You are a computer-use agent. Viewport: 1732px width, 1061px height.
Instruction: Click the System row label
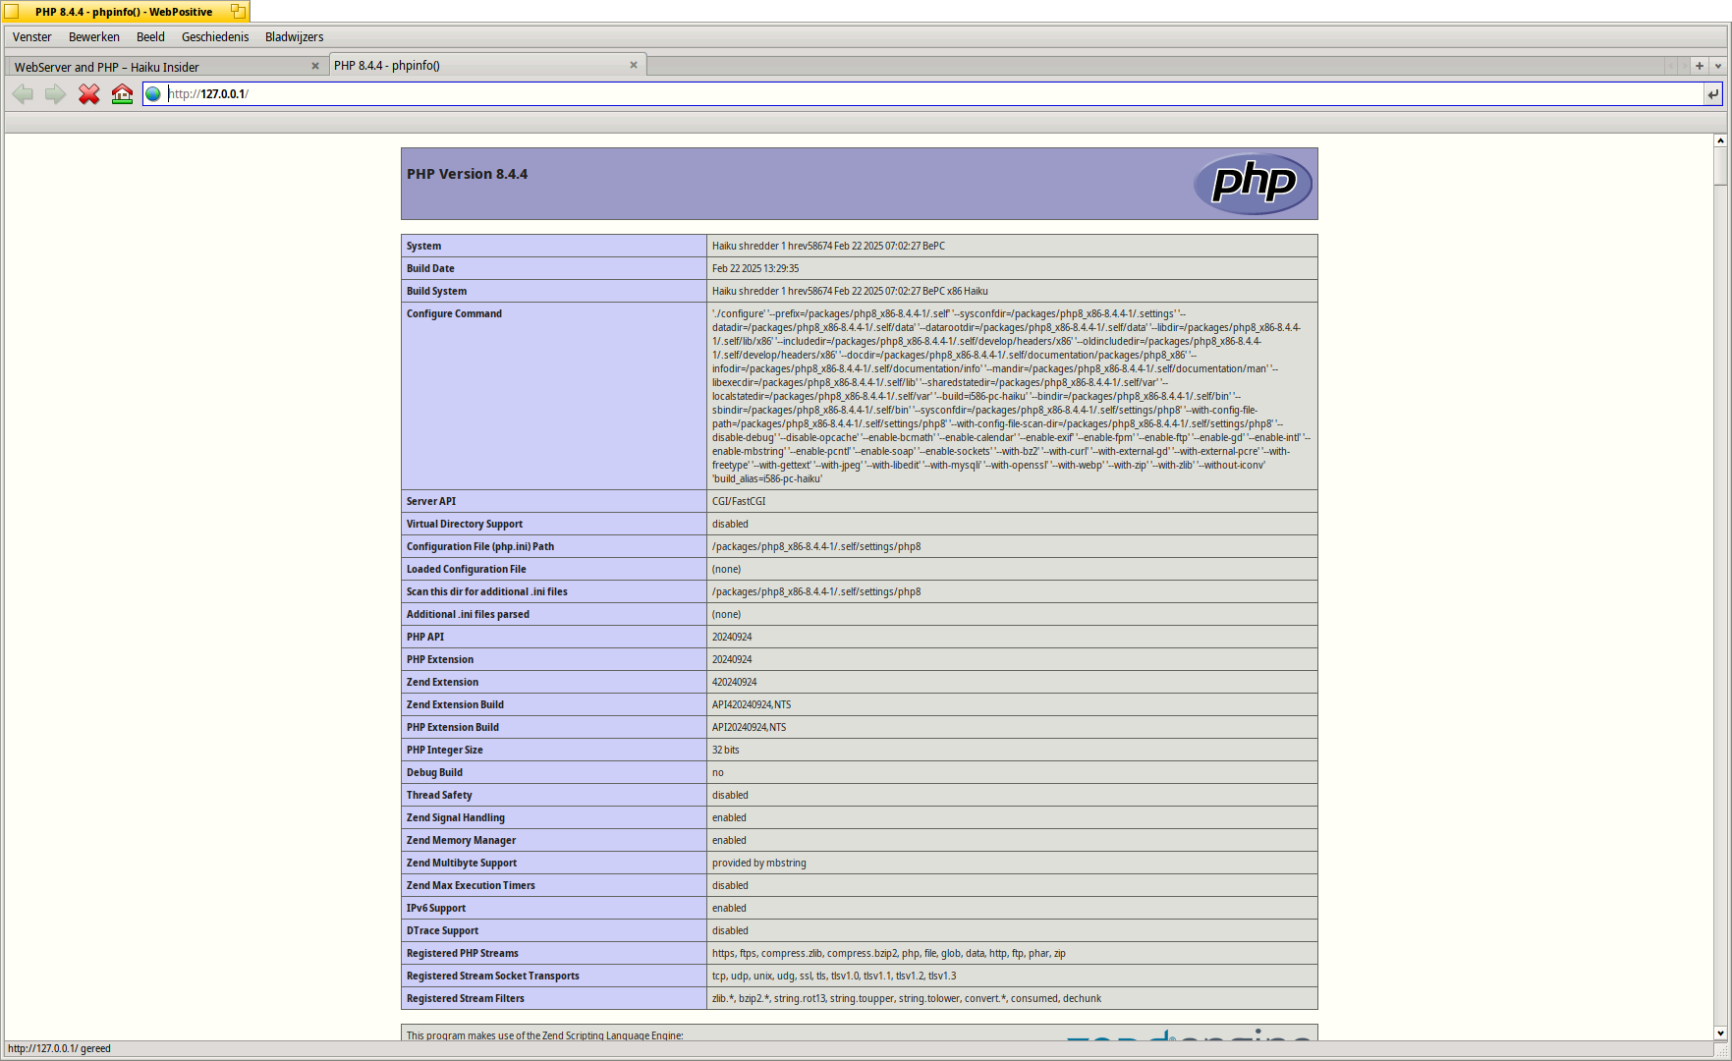tap(423, 247)
